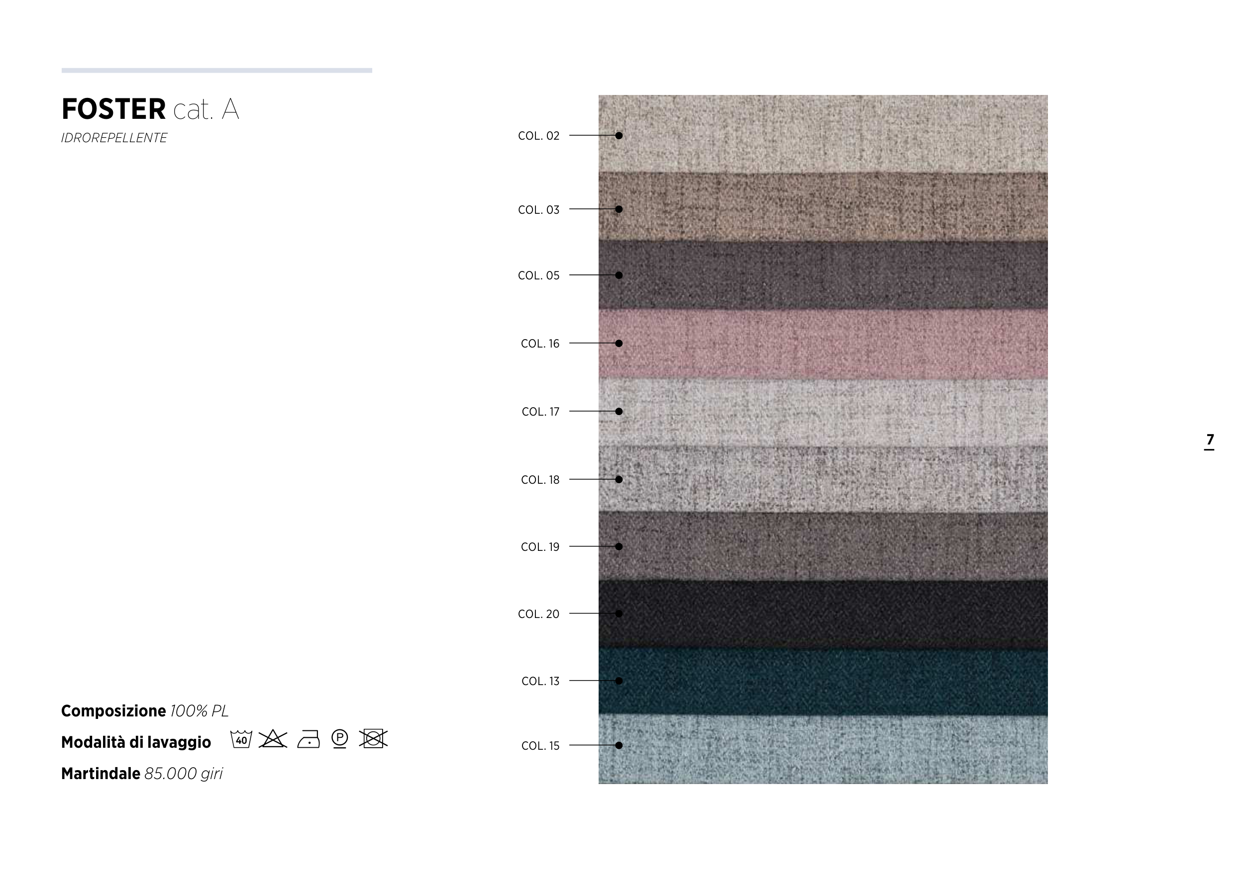
Task: Select the pink COL. 16 fabric swatch
Action: [823, 344]
